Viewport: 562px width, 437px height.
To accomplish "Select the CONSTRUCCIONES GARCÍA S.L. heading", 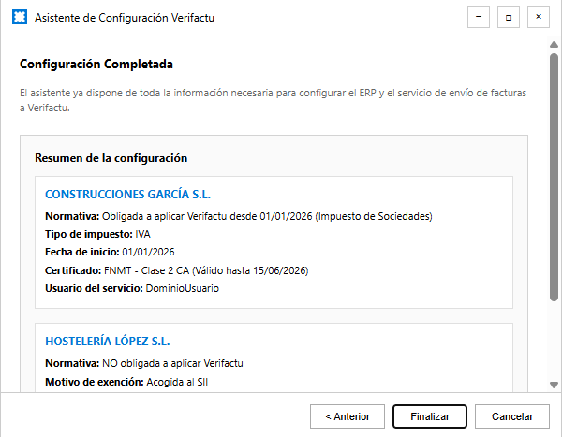I will (x=128, y=195).
